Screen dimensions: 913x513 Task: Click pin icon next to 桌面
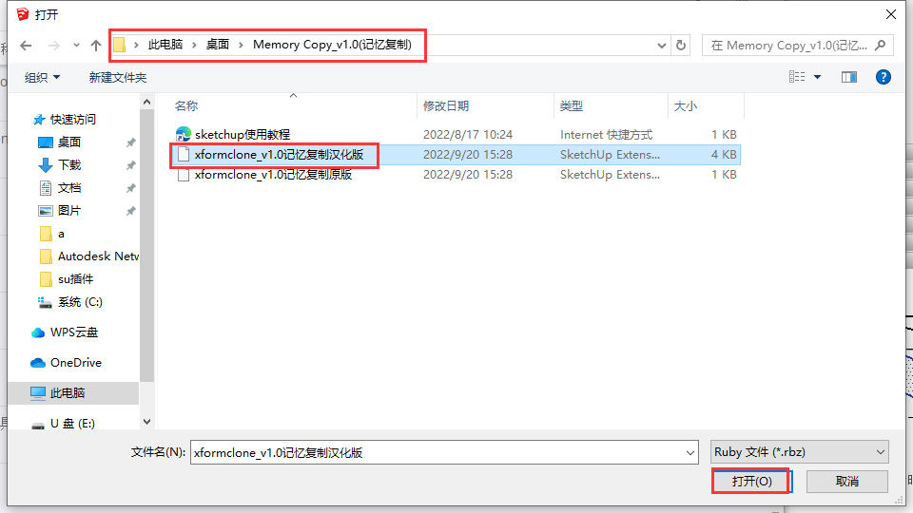point(130,142)
